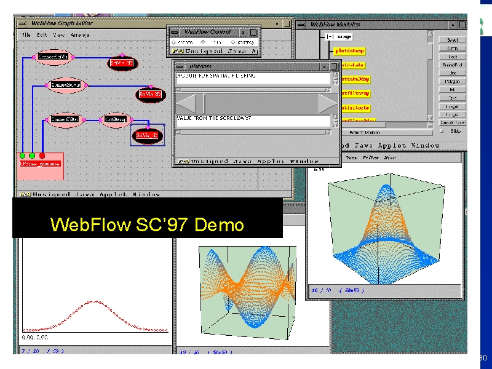Click the Sample Node button in WebFlow Modules
The width and height of the screenshot is (492, 369).
click(x=452, y=122)
